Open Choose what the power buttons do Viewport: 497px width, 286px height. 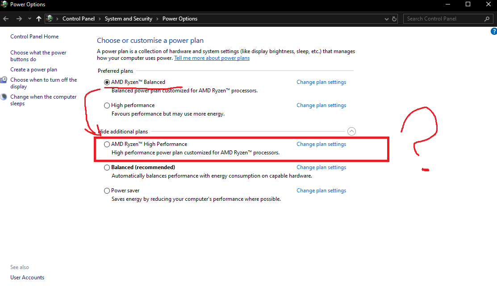click(x=38, y=56)
